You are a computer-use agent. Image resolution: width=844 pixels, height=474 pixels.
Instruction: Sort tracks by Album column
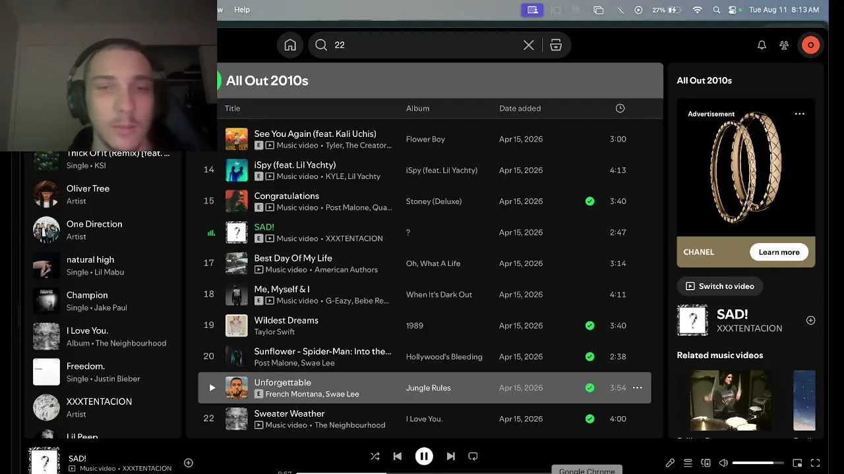[x=417, y=109]
